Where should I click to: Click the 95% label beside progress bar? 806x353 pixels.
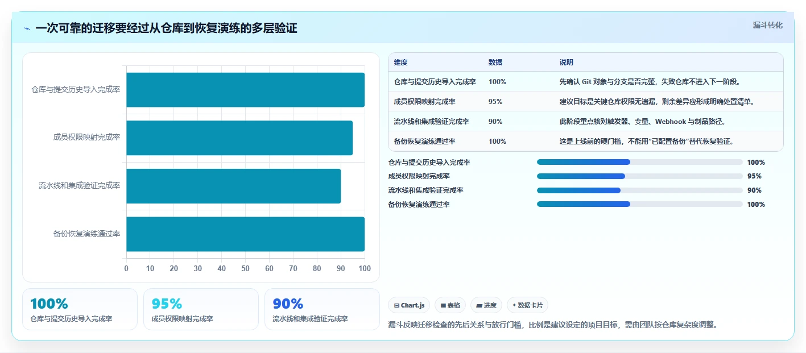coord(754,176)
